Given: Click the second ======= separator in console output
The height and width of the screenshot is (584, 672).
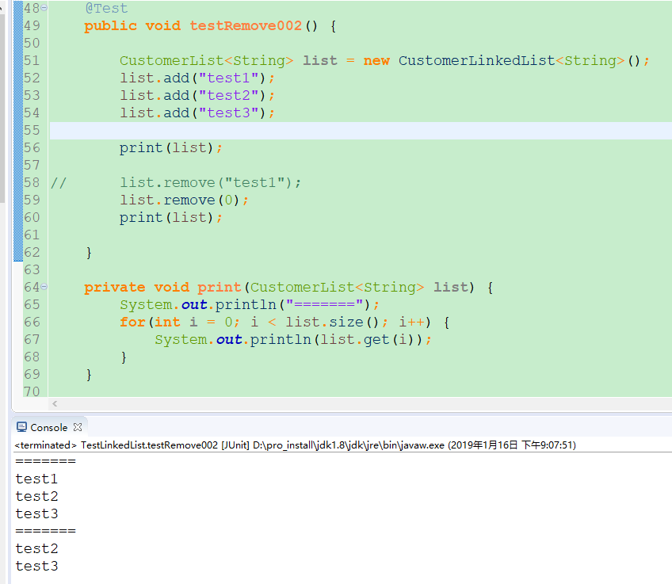Looking at the screenshot, I should [x=45, y=531].
